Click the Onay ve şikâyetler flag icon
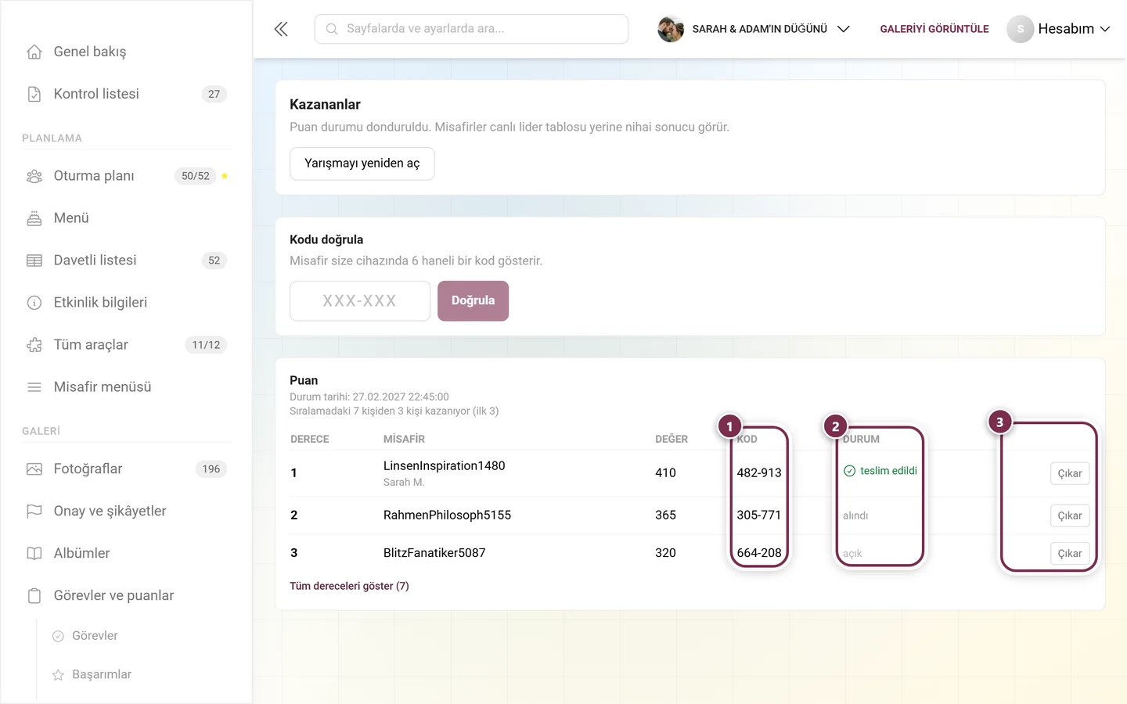The image size is (1127, 704). click(x=34, y=512)
